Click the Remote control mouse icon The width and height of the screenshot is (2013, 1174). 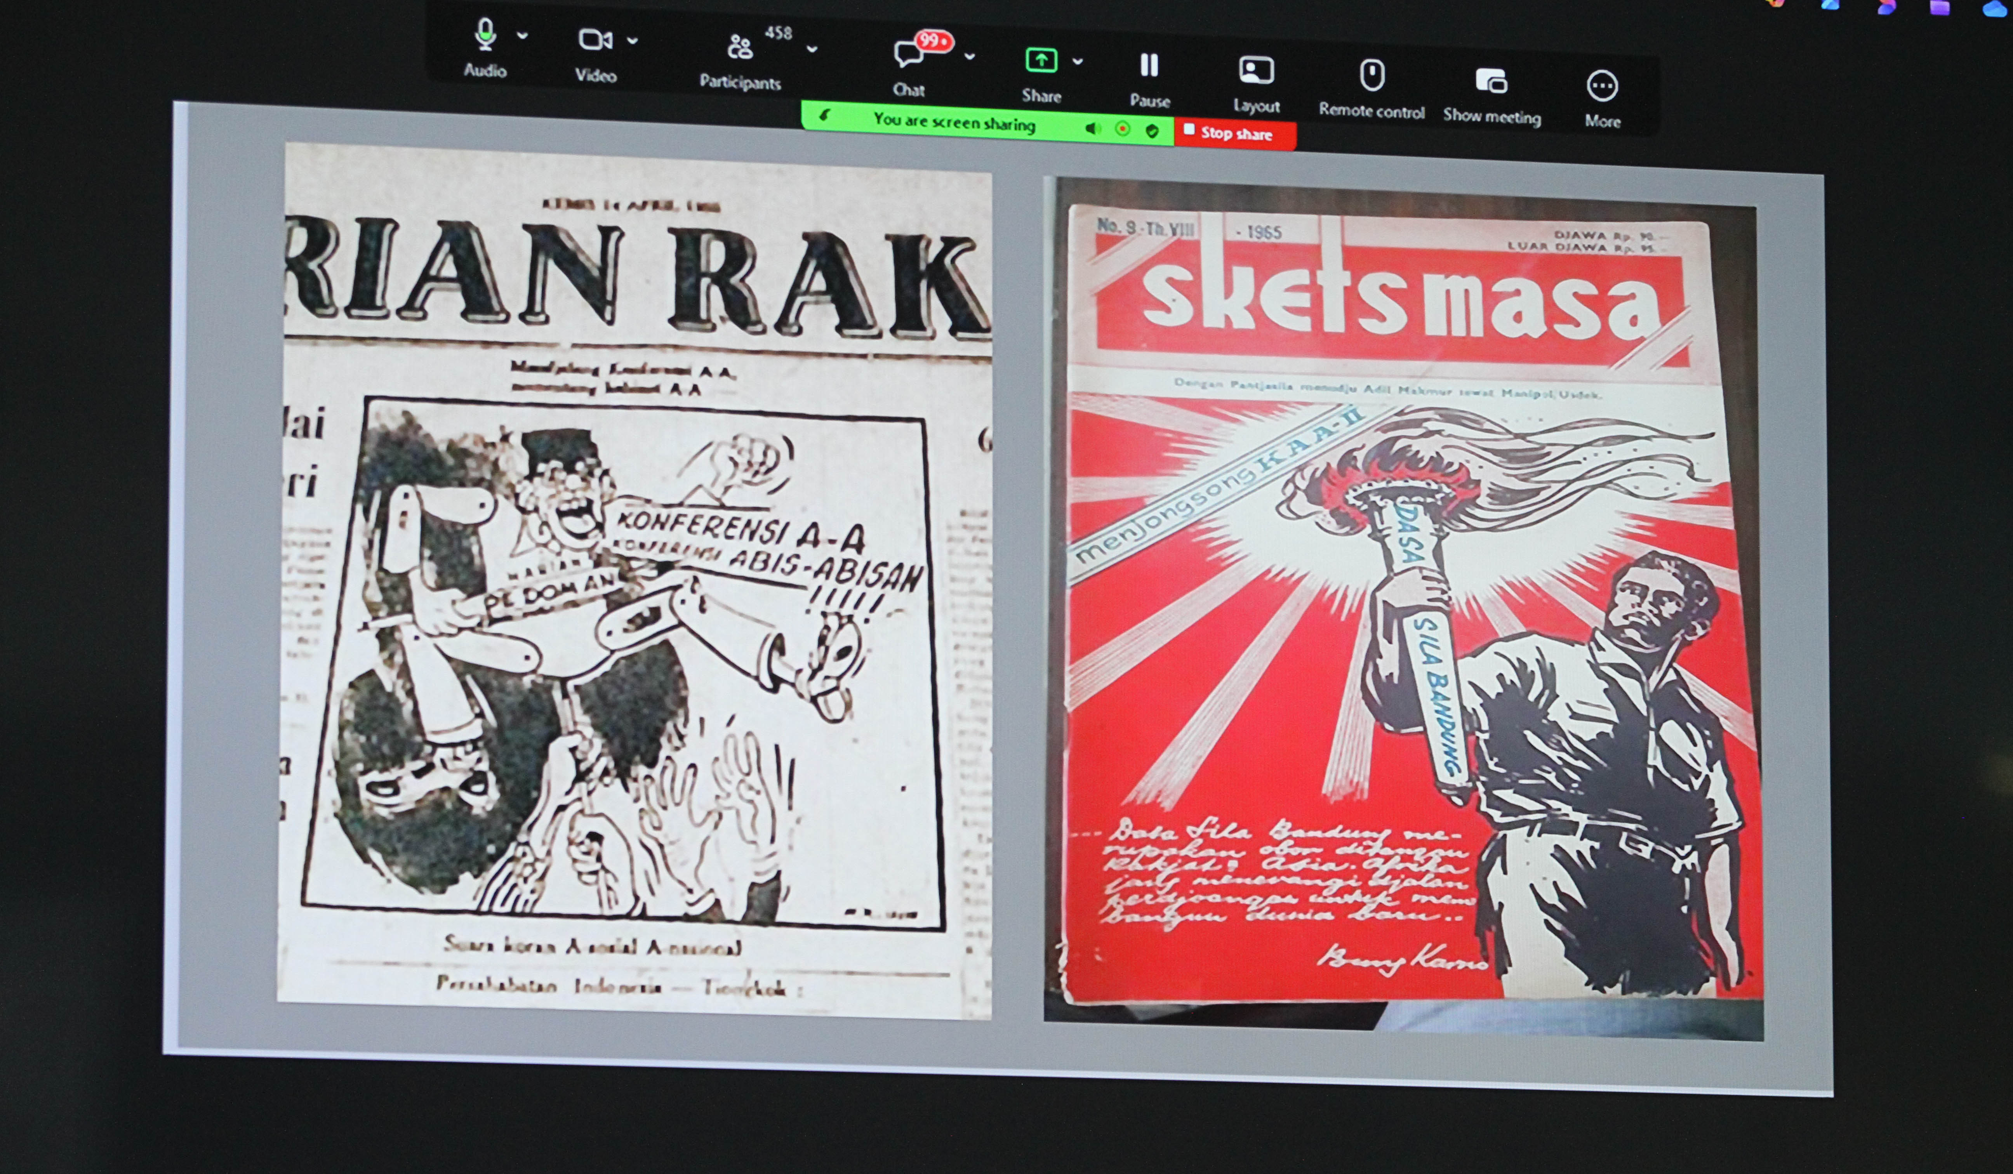click(x=1372, y=76)
